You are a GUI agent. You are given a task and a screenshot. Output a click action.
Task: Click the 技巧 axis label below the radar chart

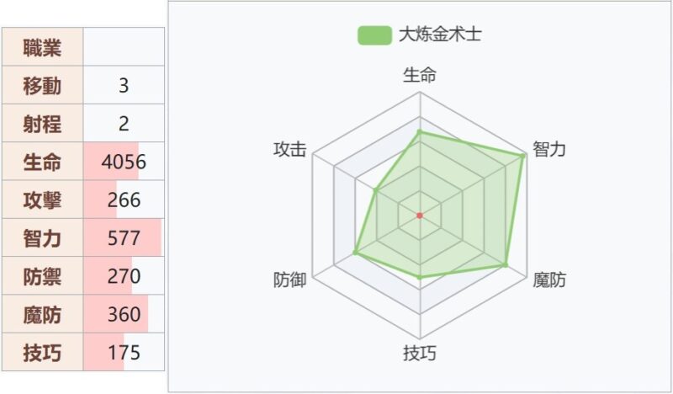coord(420,353)
